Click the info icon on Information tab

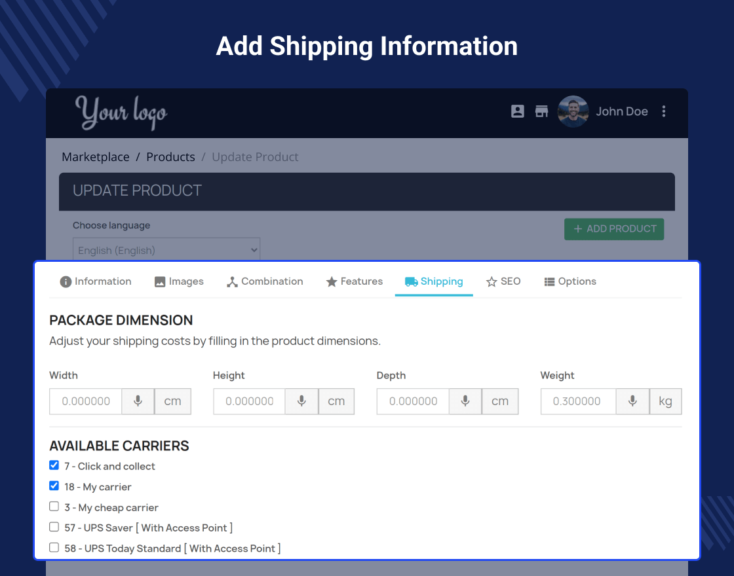66,281
